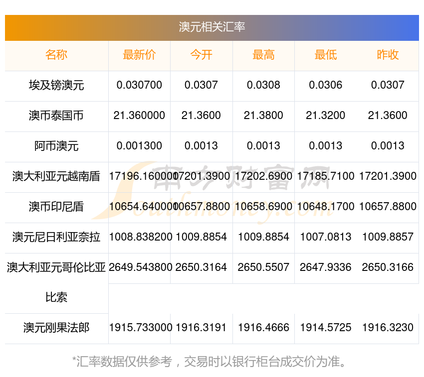Image resolution: width=424 pixels, height=377 pixels.
Task: Click previous close 1009.8857
Action: coord(388,237)
